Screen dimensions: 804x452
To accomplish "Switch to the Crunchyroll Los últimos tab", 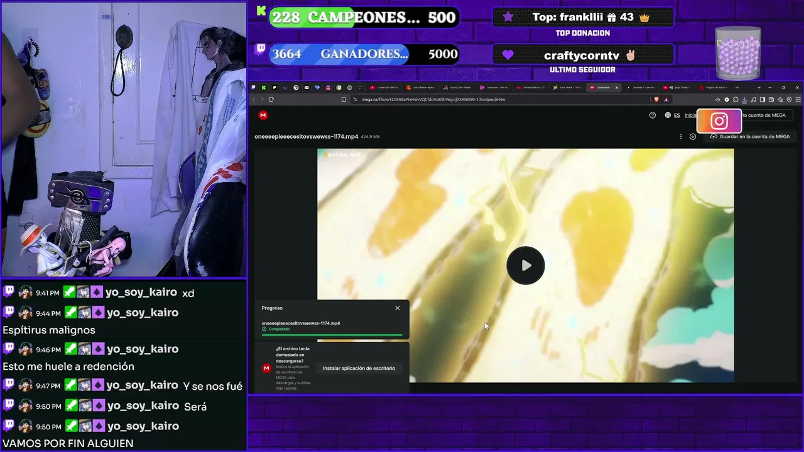I will tap(421, 87).
